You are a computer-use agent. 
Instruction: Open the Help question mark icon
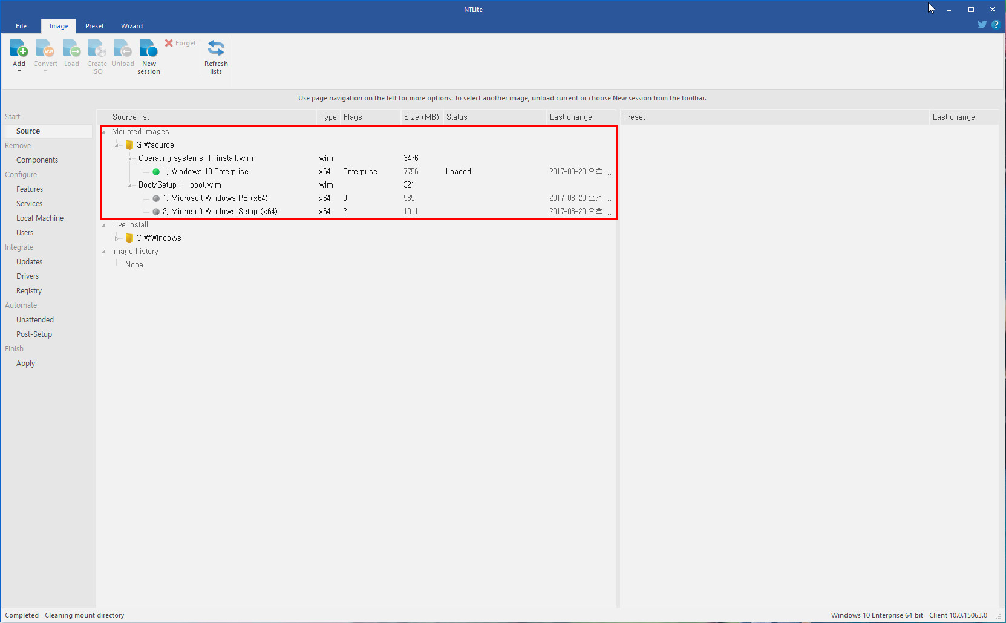(996, 25)
